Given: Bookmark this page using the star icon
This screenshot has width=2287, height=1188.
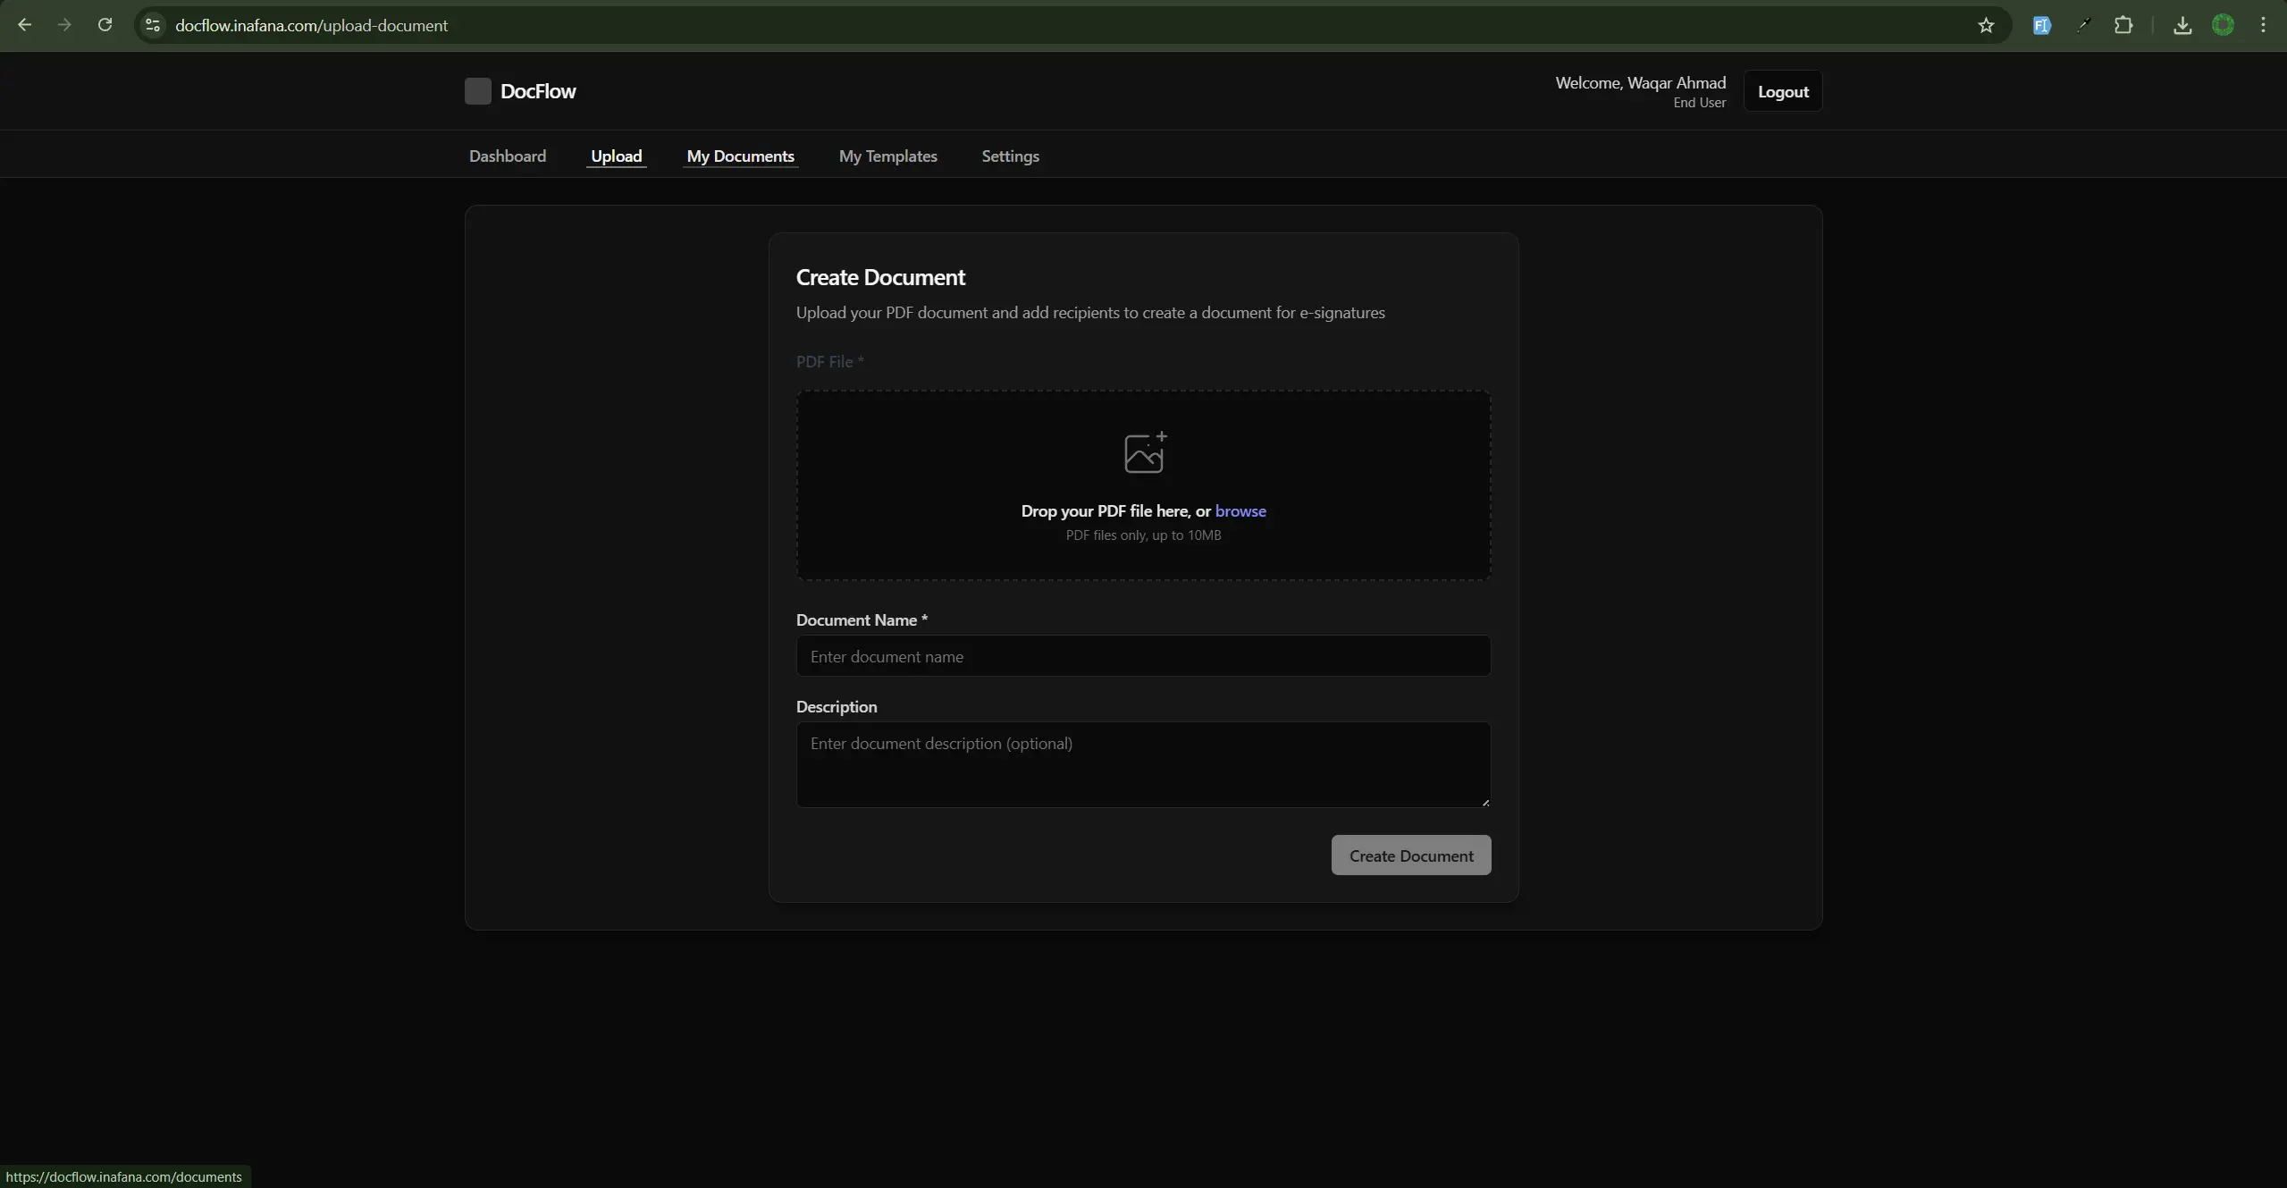Looking at the screenshot, I should pos(1985,25).
